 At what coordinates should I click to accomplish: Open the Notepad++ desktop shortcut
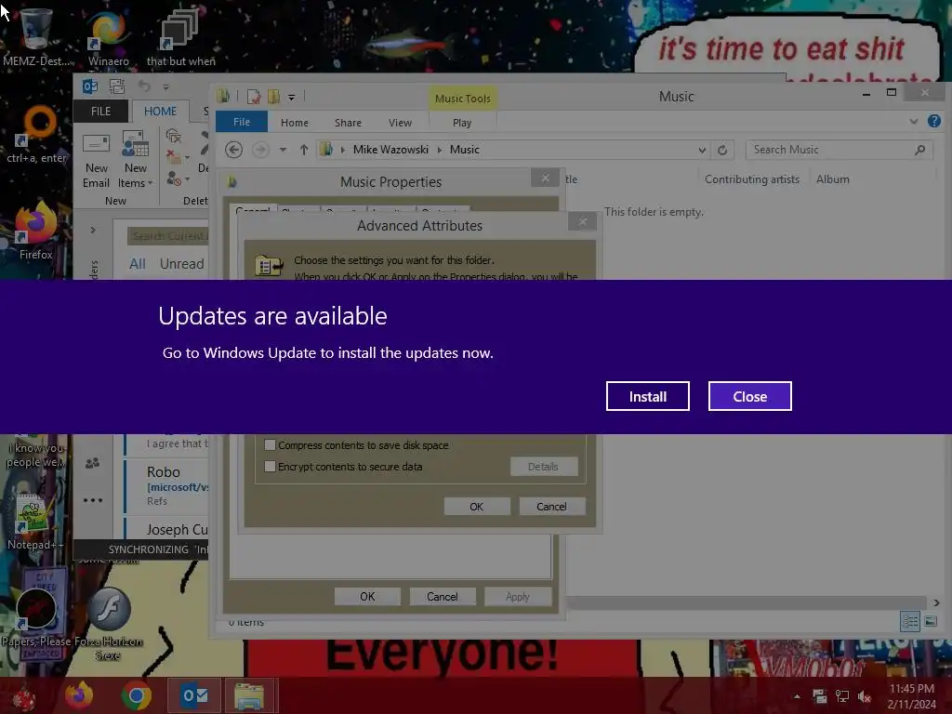click(x=35, y=522)
